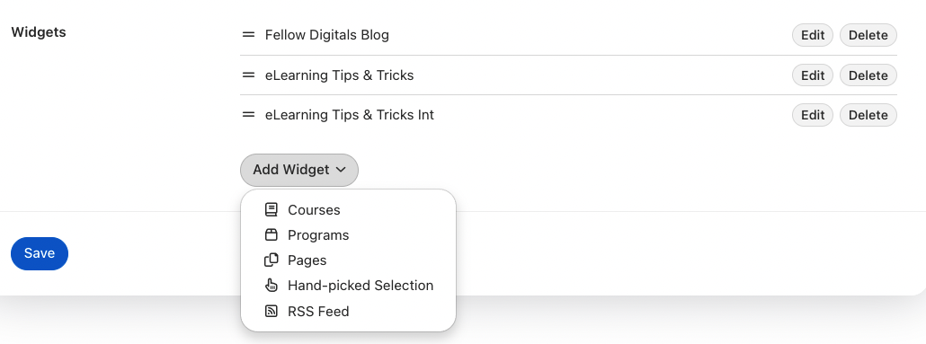Viewport: 926px width, 344px height.
Task: Open the Add Widget dropdown
Action: pos(298,170)
